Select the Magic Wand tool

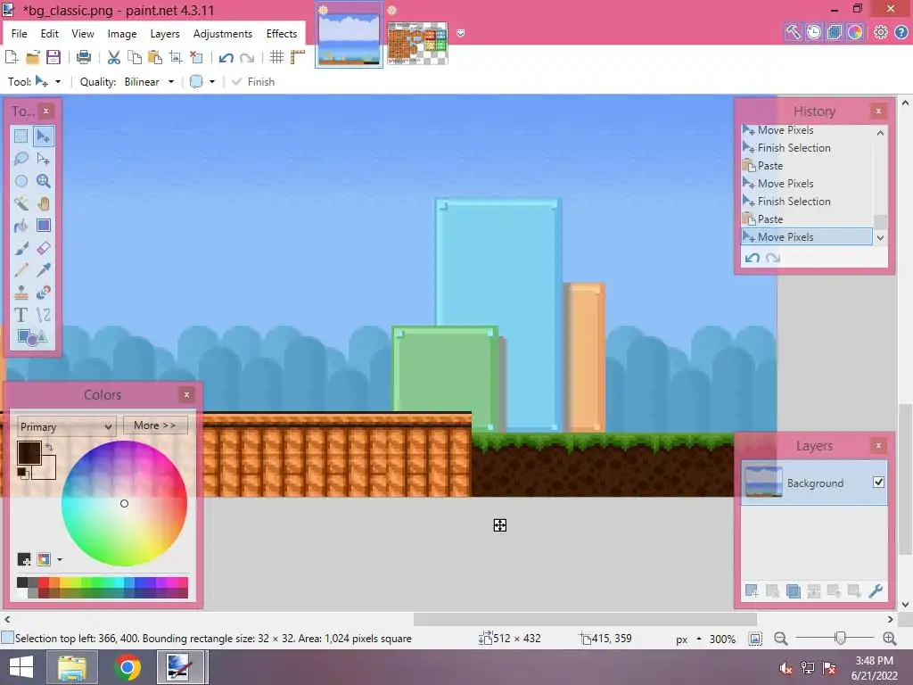point(21,203)
